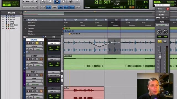Screen dimensions: 177x99
Task: Select the Spot edit mode
Action: point(15,2)
